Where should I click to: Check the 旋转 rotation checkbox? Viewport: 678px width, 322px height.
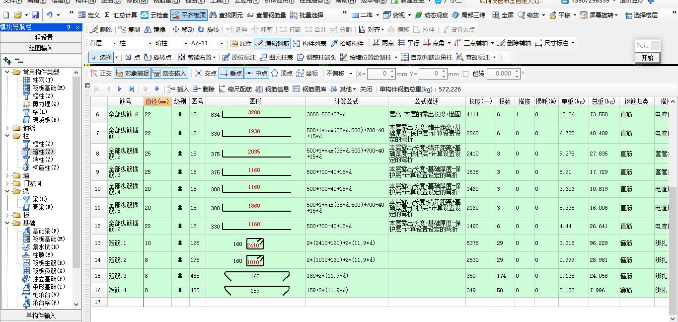pyautogui.click(x=465, y=74)
